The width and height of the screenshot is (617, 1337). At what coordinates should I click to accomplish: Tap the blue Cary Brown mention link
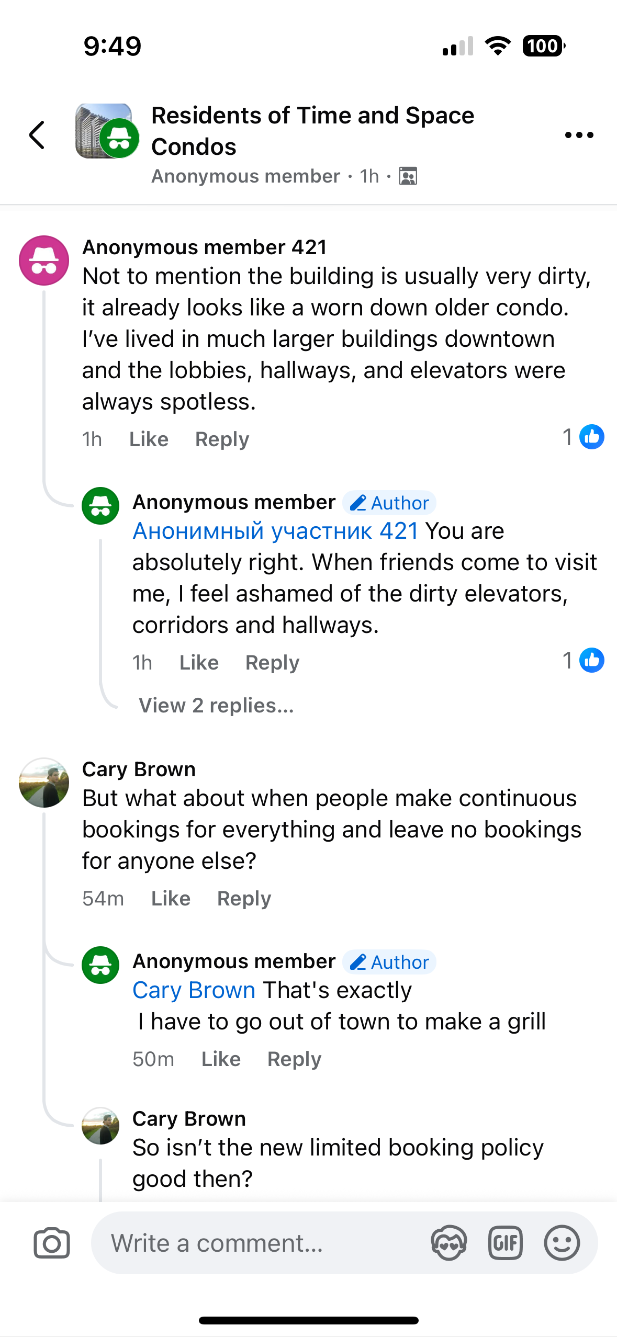pyautogui.click(x=194, y=990)
